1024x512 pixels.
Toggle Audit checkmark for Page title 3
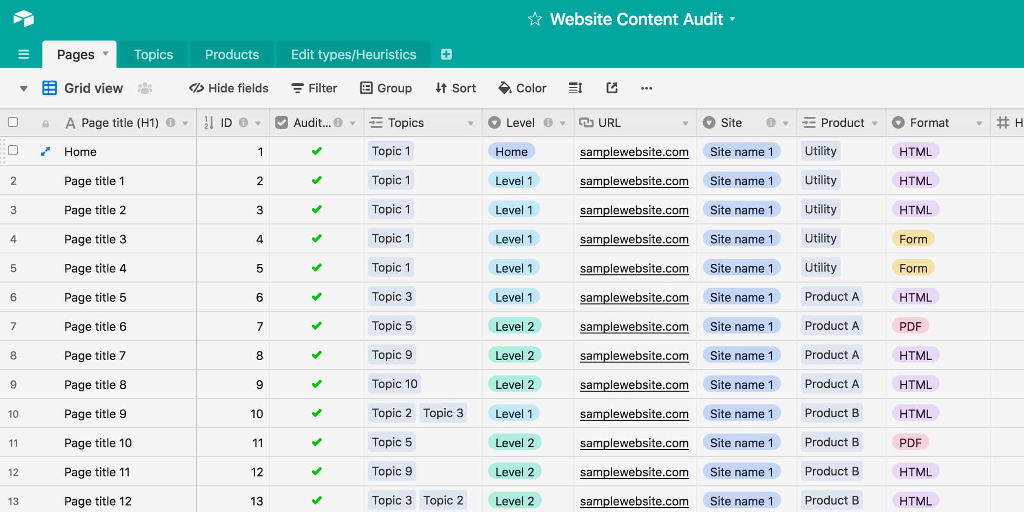coord(317,238)
